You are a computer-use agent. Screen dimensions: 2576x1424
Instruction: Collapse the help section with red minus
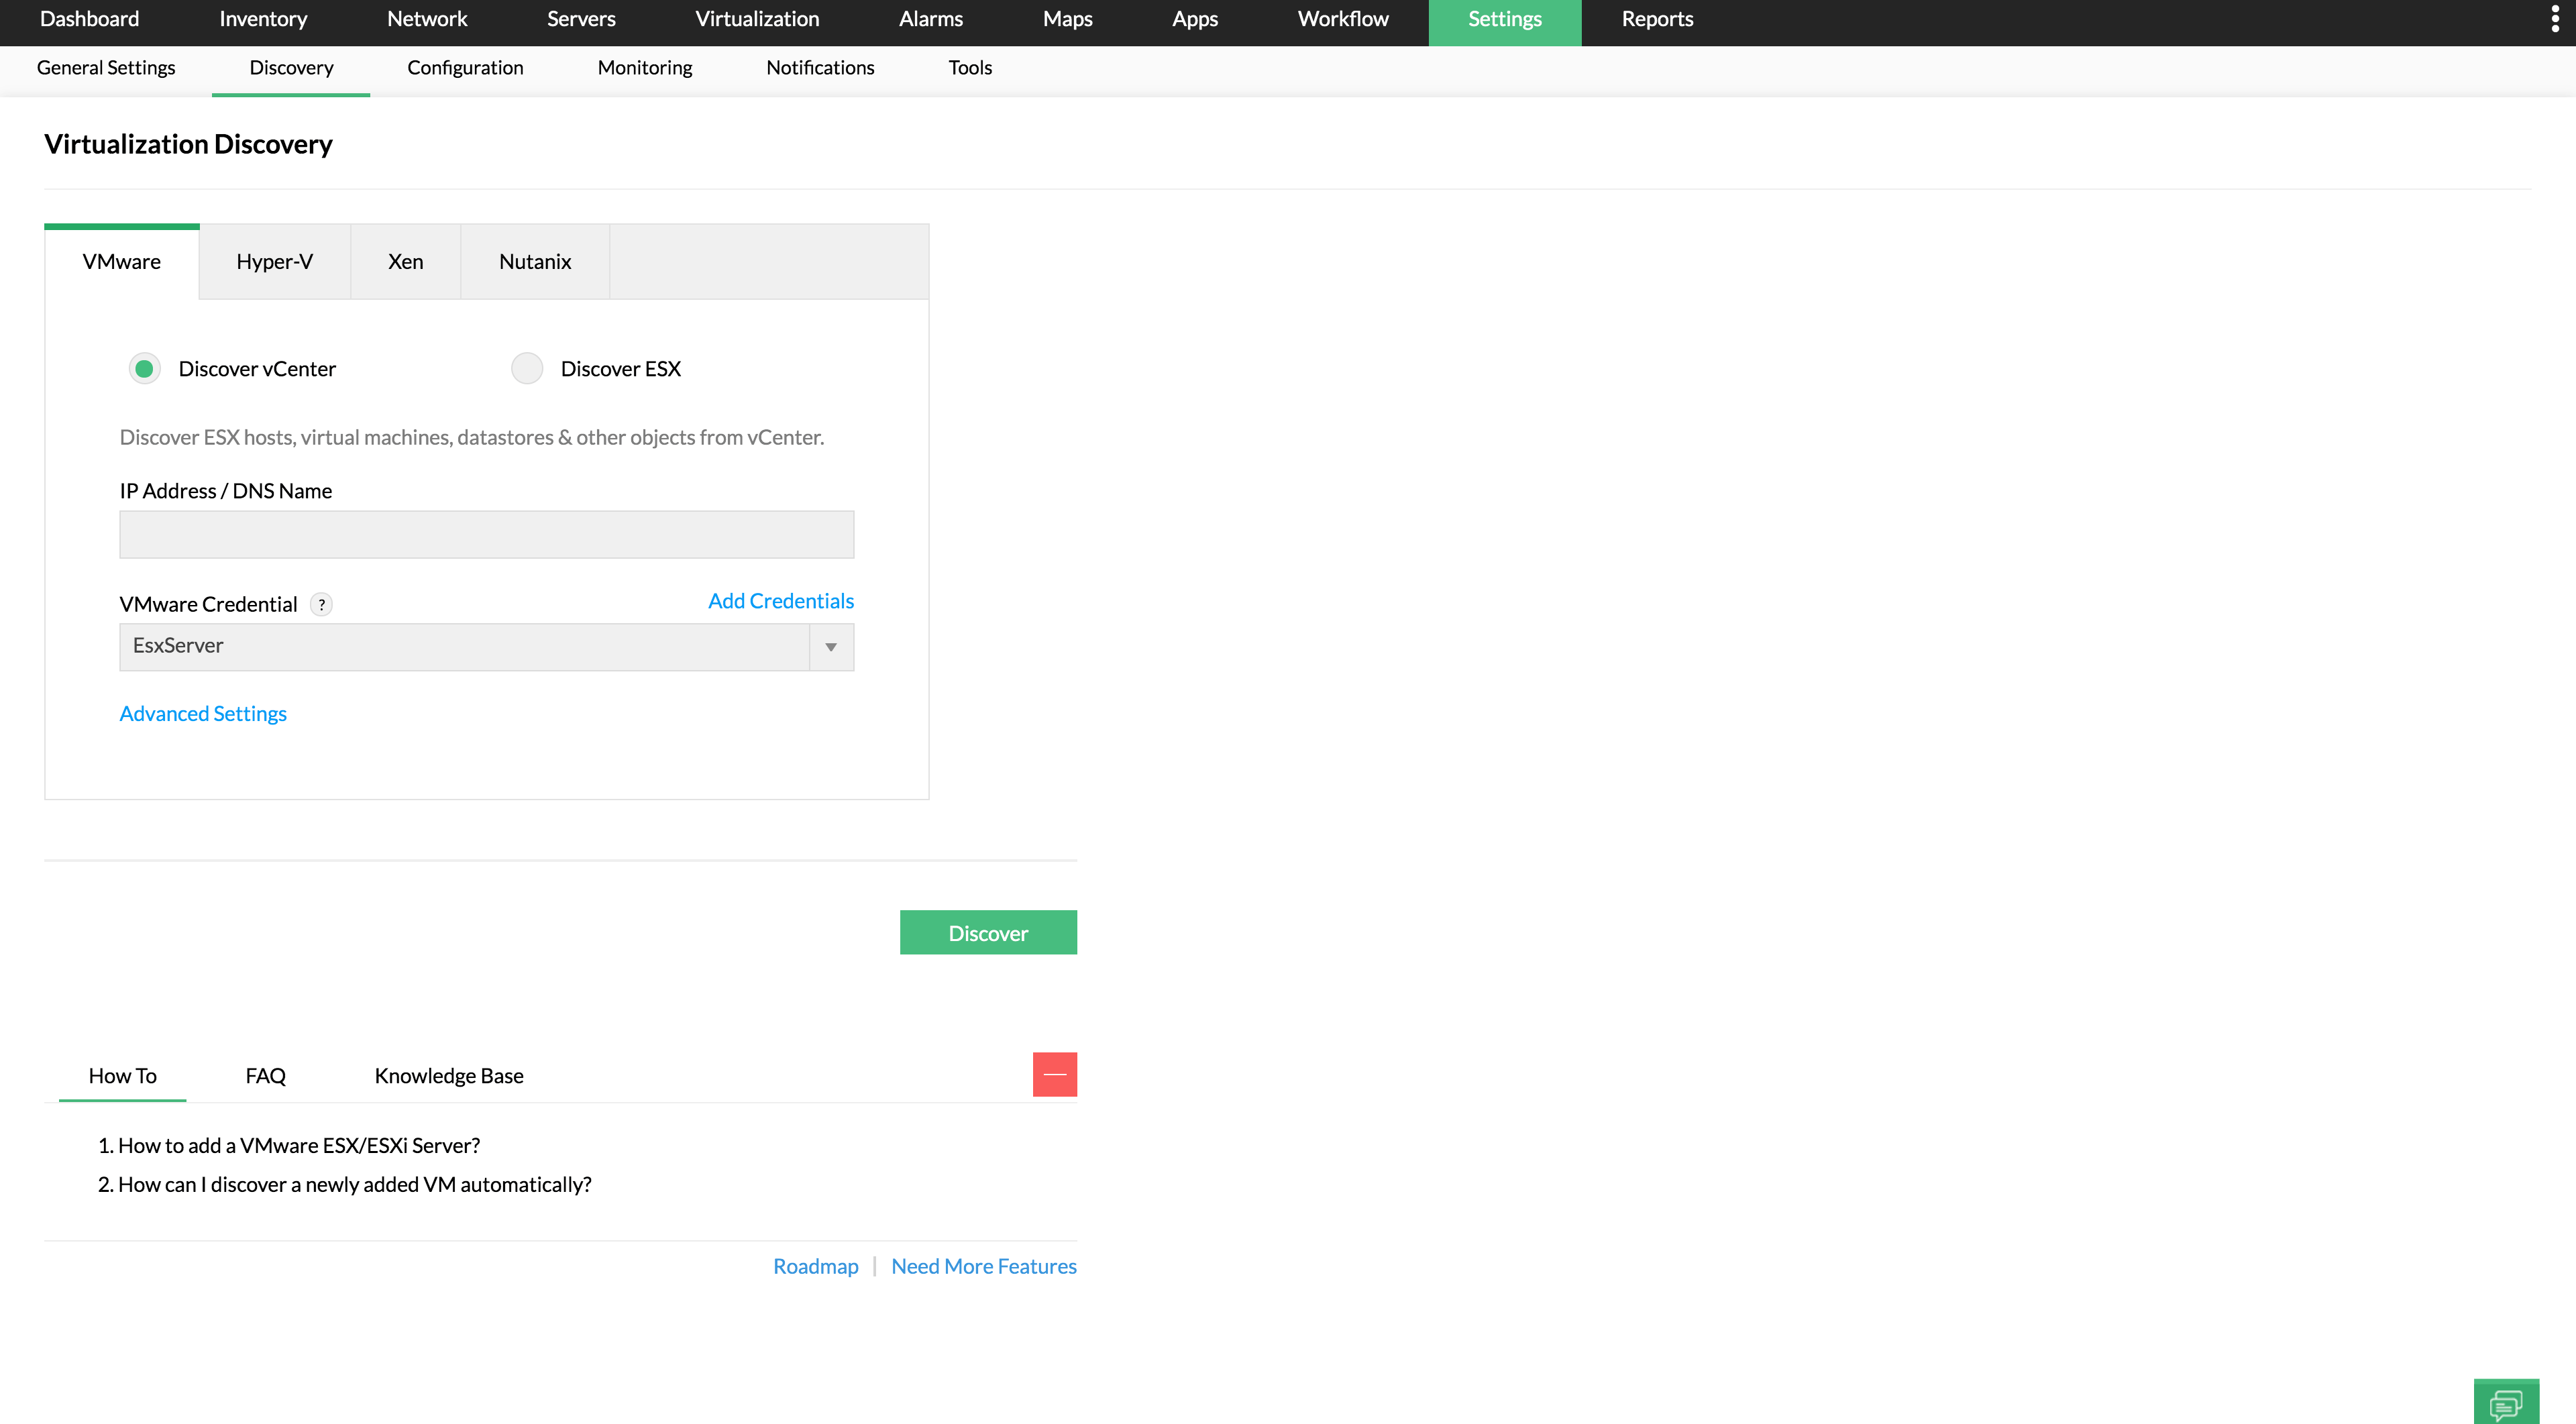1054,1074
